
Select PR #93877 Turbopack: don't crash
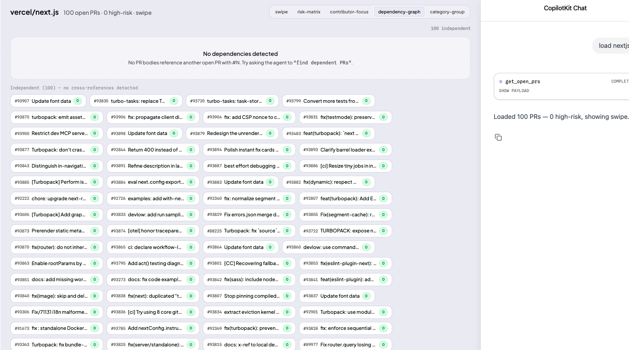[57, 150]
